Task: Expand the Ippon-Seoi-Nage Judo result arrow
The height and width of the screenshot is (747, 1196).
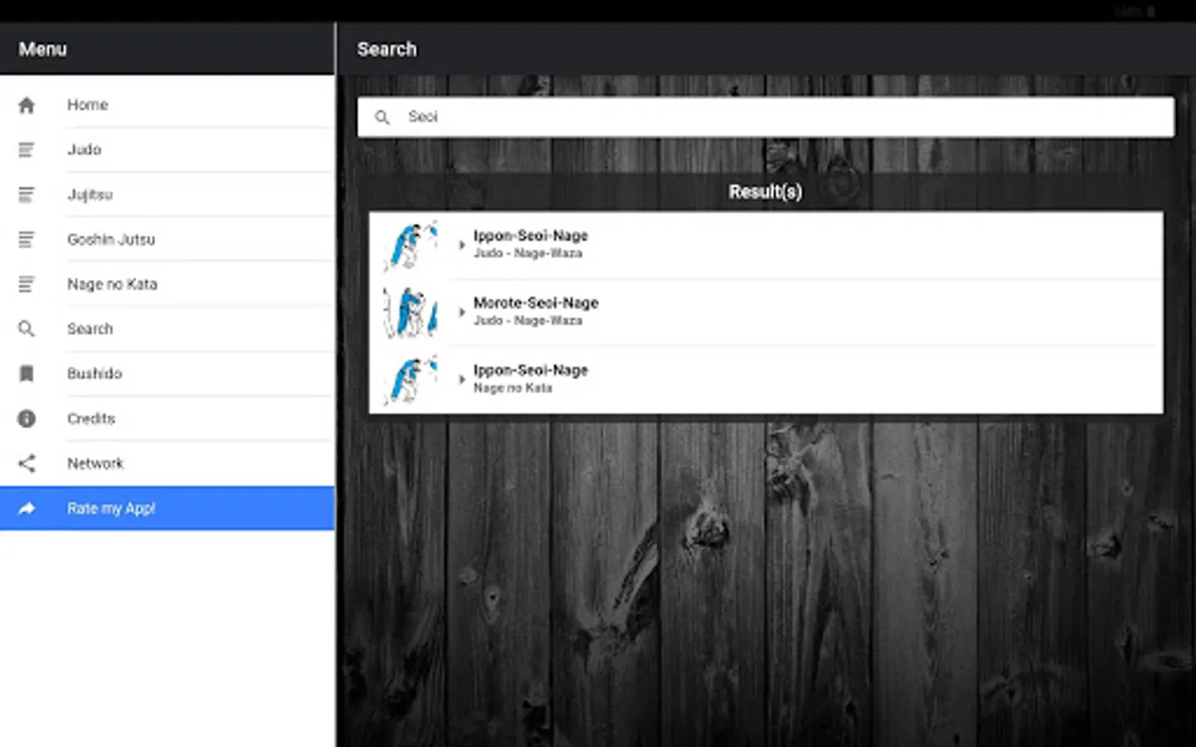Action: pyautogui.click(x=462, y=245)
